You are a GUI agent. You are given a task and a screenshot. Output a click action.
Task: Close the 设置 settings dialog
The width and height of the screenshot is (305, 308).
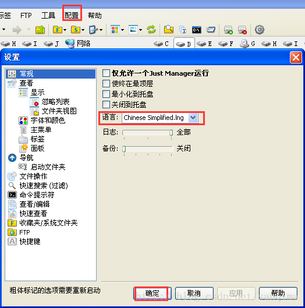click(296, 58)
